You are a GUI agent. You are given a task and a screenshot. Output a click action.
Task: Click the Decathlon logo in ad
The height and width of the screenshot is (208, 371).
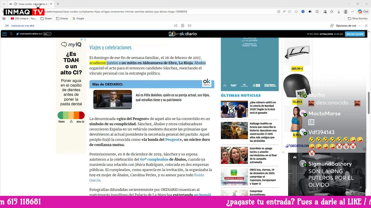pos(297,146)
